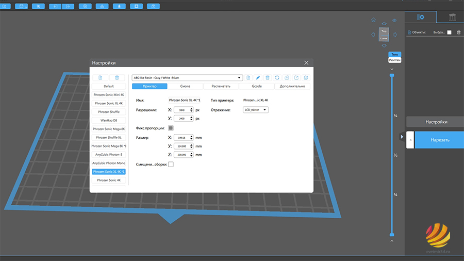Click the delete printer trash icon in dialog

[117, 77]
